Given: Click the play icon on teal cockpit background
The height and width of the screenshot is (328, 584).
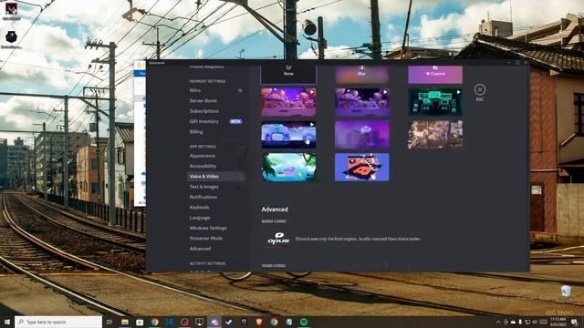Looking at the screenshot, I should tap(458, 92).
